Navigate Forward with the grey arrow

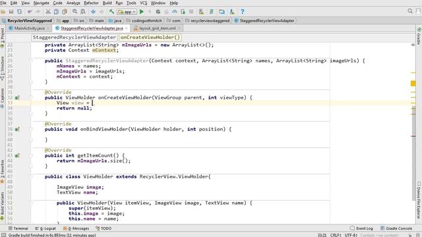pyautogui.click(x=102, y=12)
